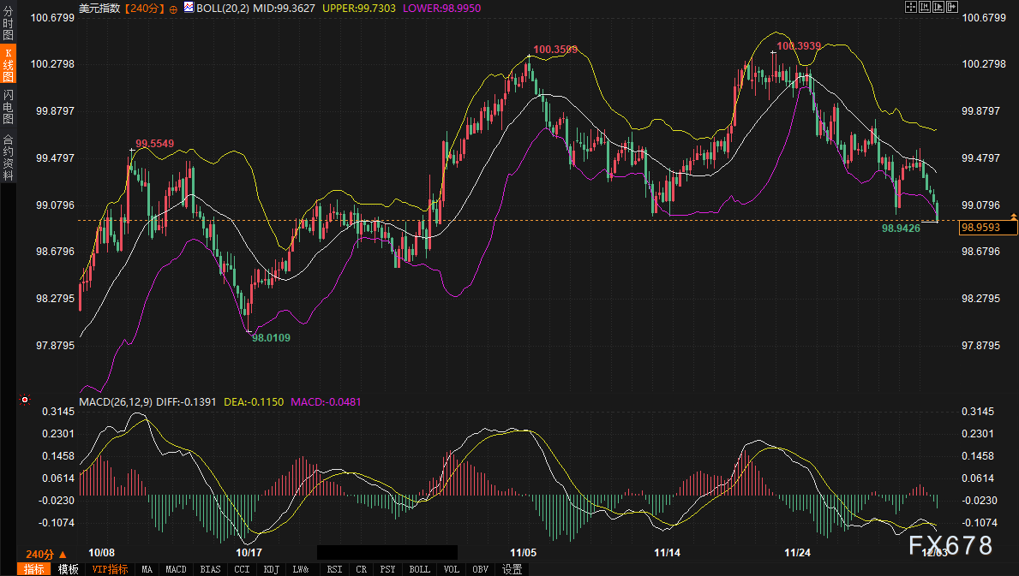Open the 240分 timeframe selector at bottom left
This screenshot has height=576, width=1019.
(45, 554)
